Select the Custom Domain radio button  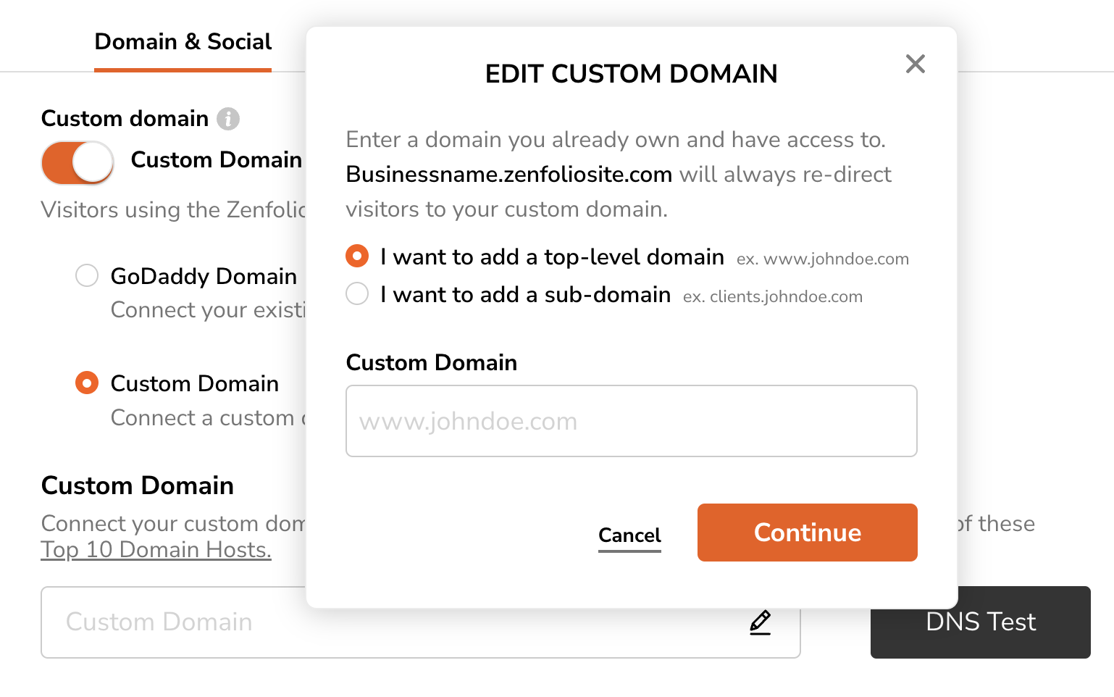click(x=87, y=383)
